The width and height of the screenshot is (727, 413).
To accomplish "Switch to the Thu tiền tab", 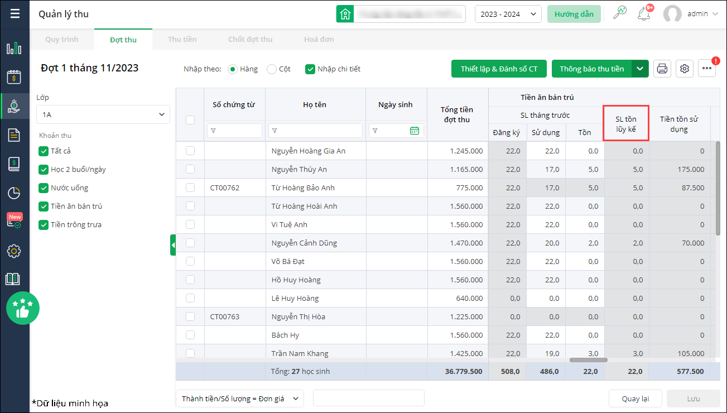I will tap(182, 40).
